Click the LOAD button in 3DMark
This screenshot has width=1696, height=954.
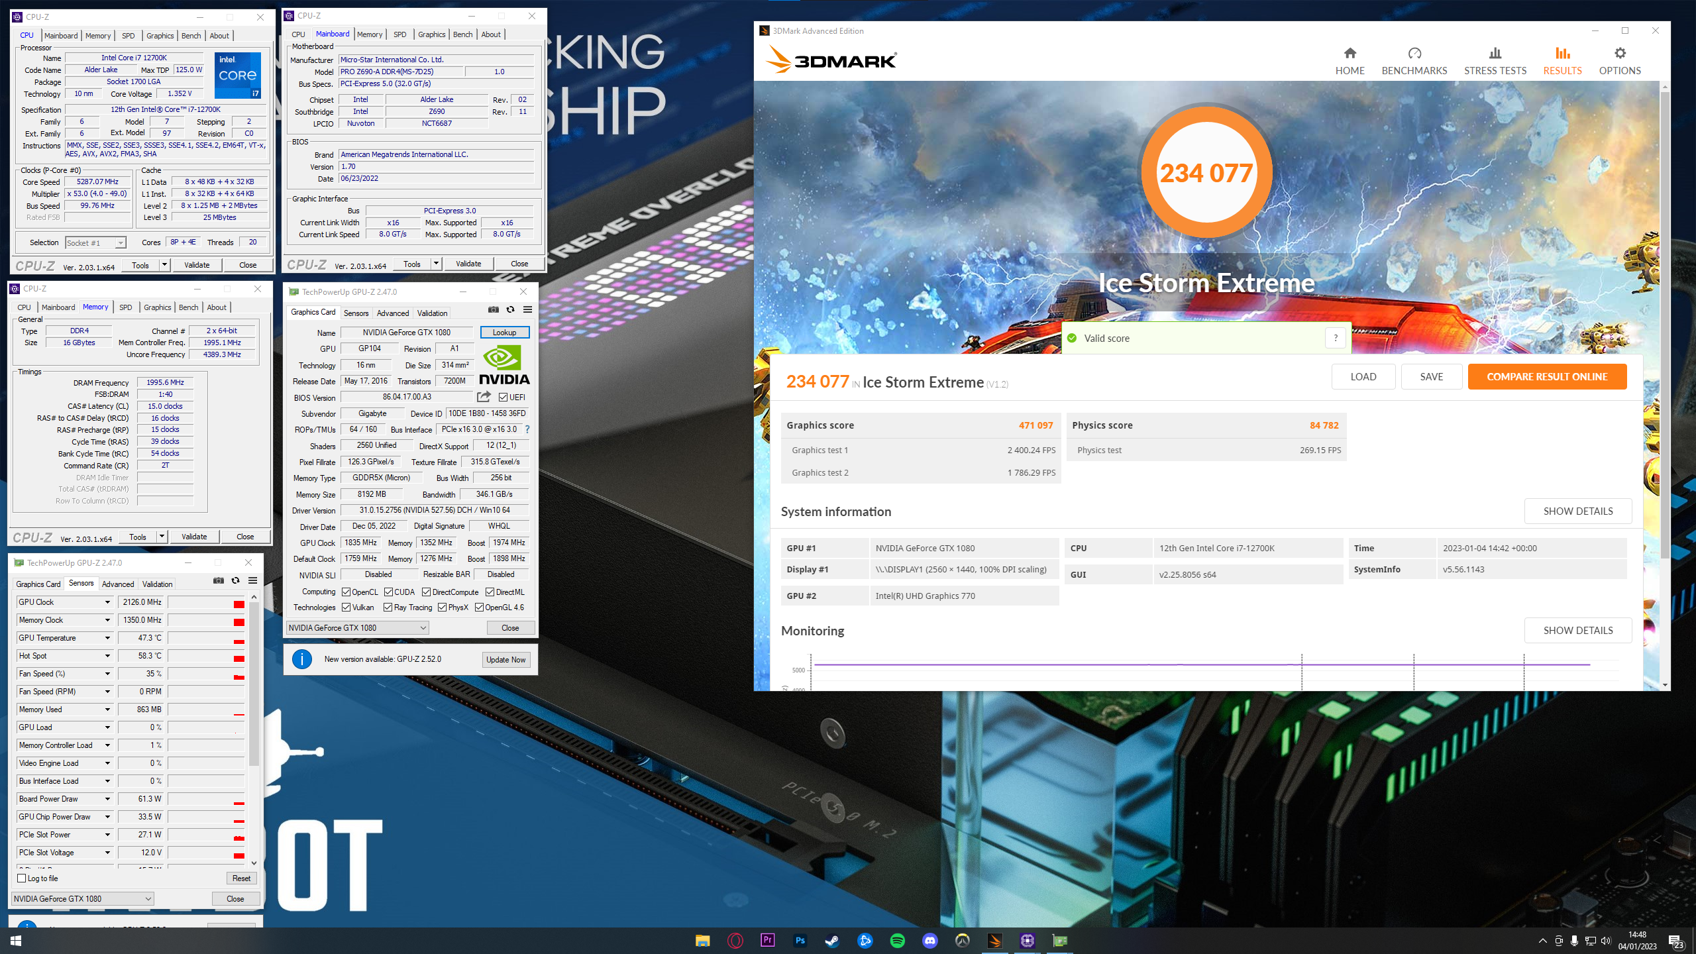pos(1363,376)
